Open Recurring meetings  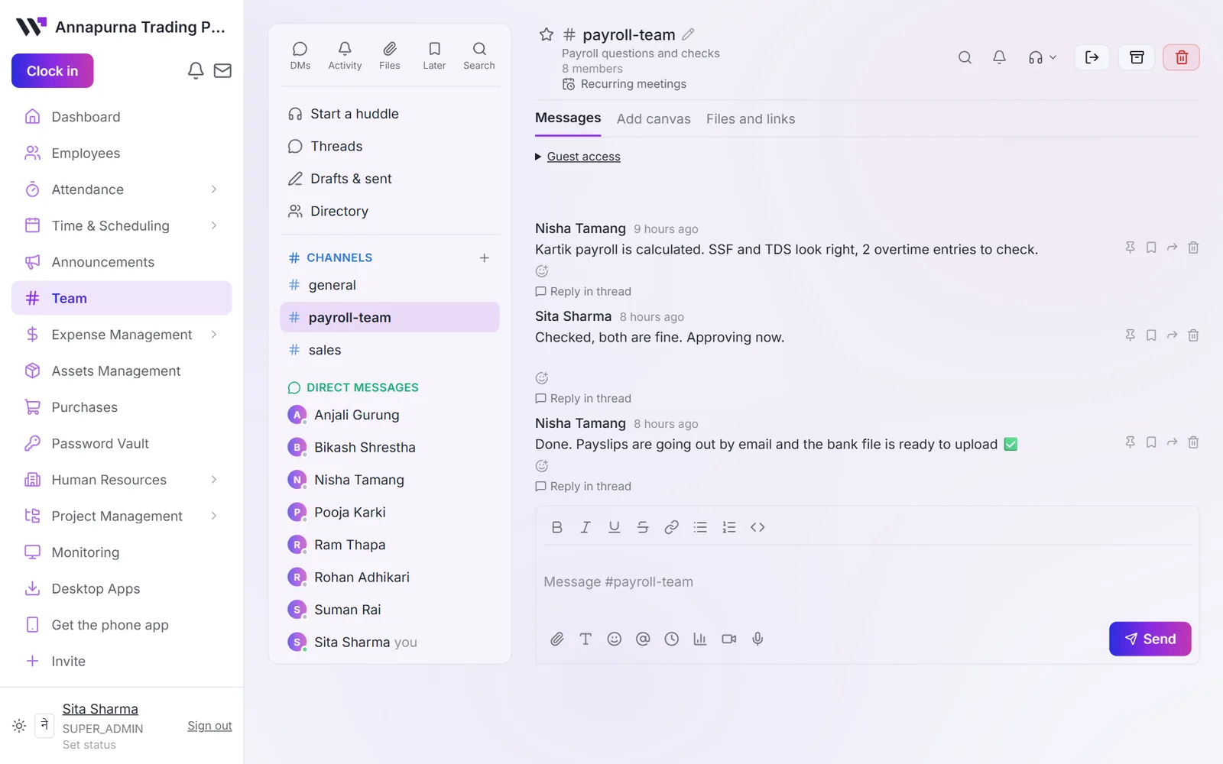tap(624, 84)
